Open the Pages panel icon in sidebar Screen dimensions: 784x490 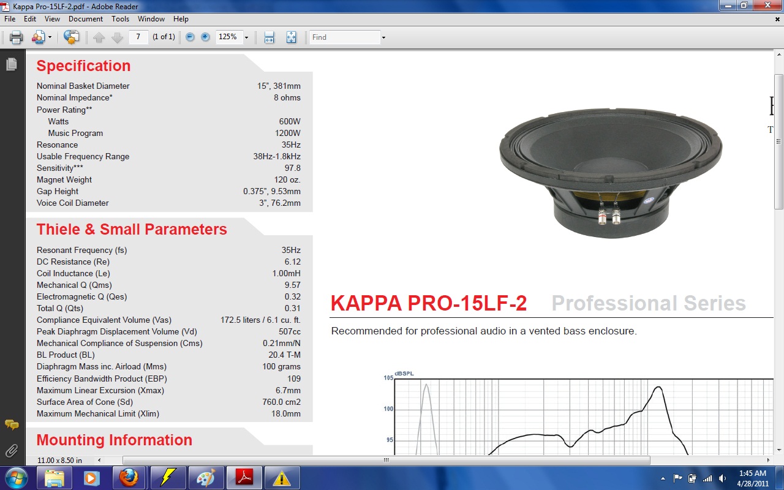[x=11, y=64]
